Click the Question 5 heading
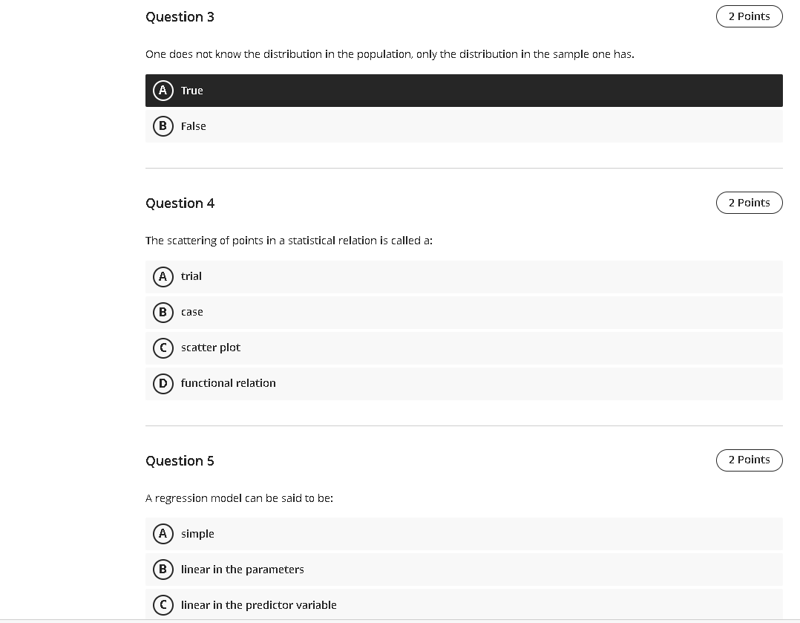 (180, 460)
